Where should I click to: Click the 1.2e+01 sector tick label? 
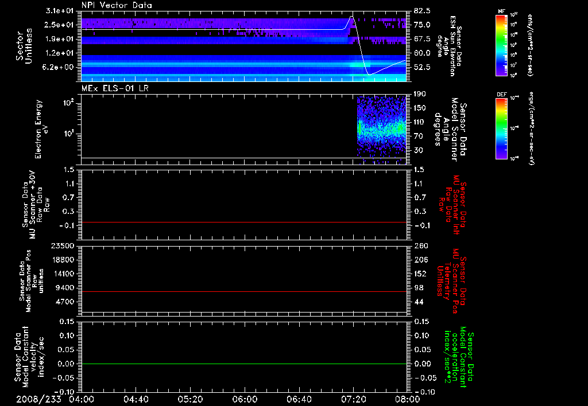(59, 53)
